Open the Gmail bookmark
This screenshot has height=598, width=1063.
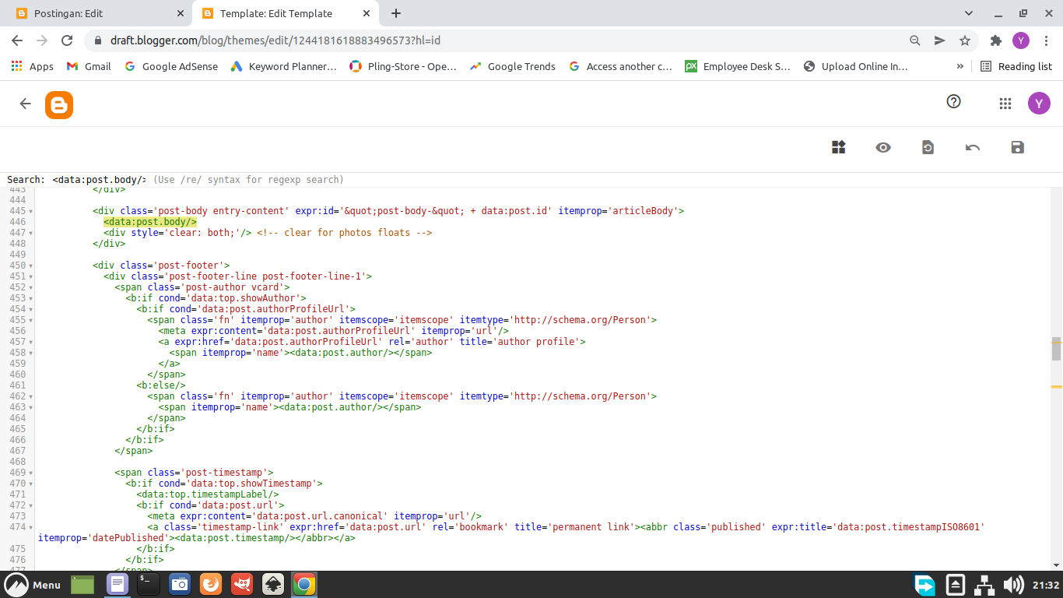89,66
